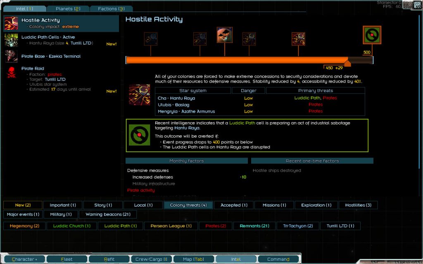Toggle the Pirates (2) faction filter
Image resolution: width=423 pixels, height=264 pixels.
click(215, 226)
